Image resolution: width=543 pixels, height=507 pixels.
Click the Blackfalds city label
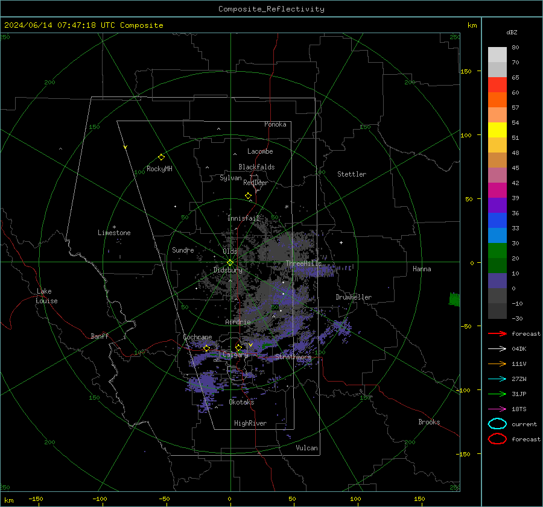[x=256, y=167]
